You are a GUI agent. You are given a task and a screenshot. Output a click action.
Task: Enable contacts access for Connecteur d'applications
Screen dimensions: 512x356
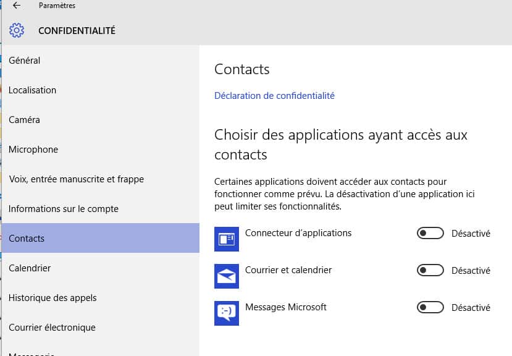pyautogui.click(x=430, y=234)
